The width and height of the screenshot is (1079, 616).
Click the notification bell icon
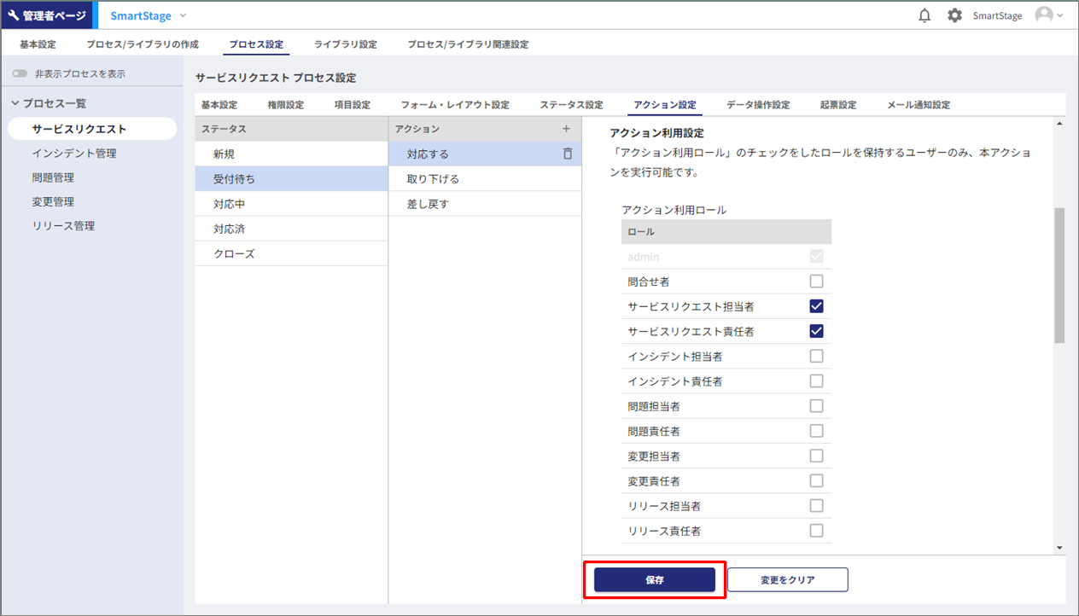(924, 15)
